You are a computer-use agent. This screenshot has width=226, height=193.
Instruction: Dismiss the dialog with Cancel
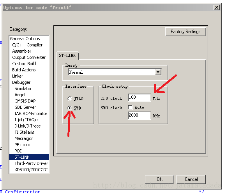tap(191, 179)
